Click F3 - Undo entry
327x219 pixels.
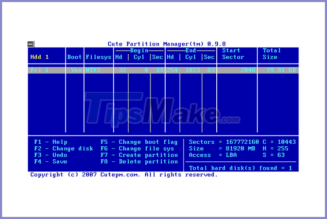tap(51, 155)
